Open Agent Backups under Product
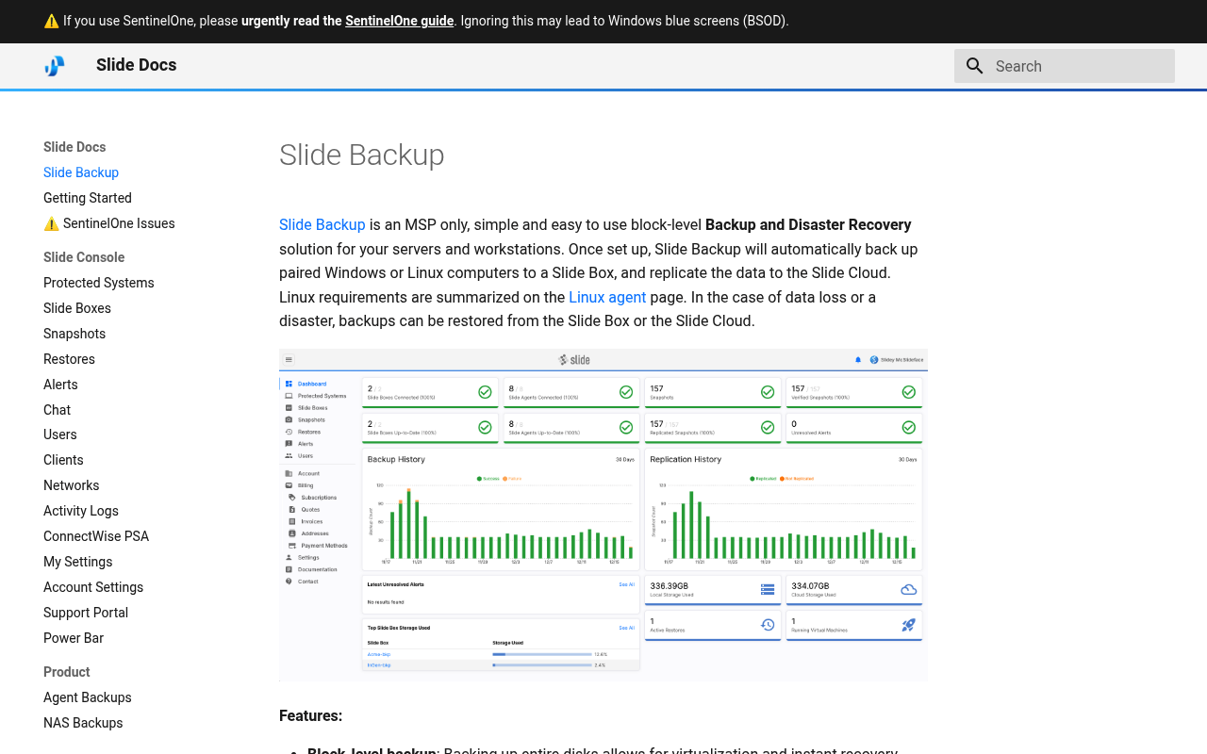The height and width of the screenshot is (754, 1207). click(88, 697)
